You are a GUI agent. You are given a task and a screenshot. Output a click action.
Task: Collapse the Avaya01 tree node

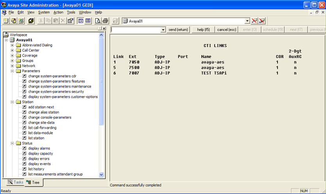click(x=6, y=40)
